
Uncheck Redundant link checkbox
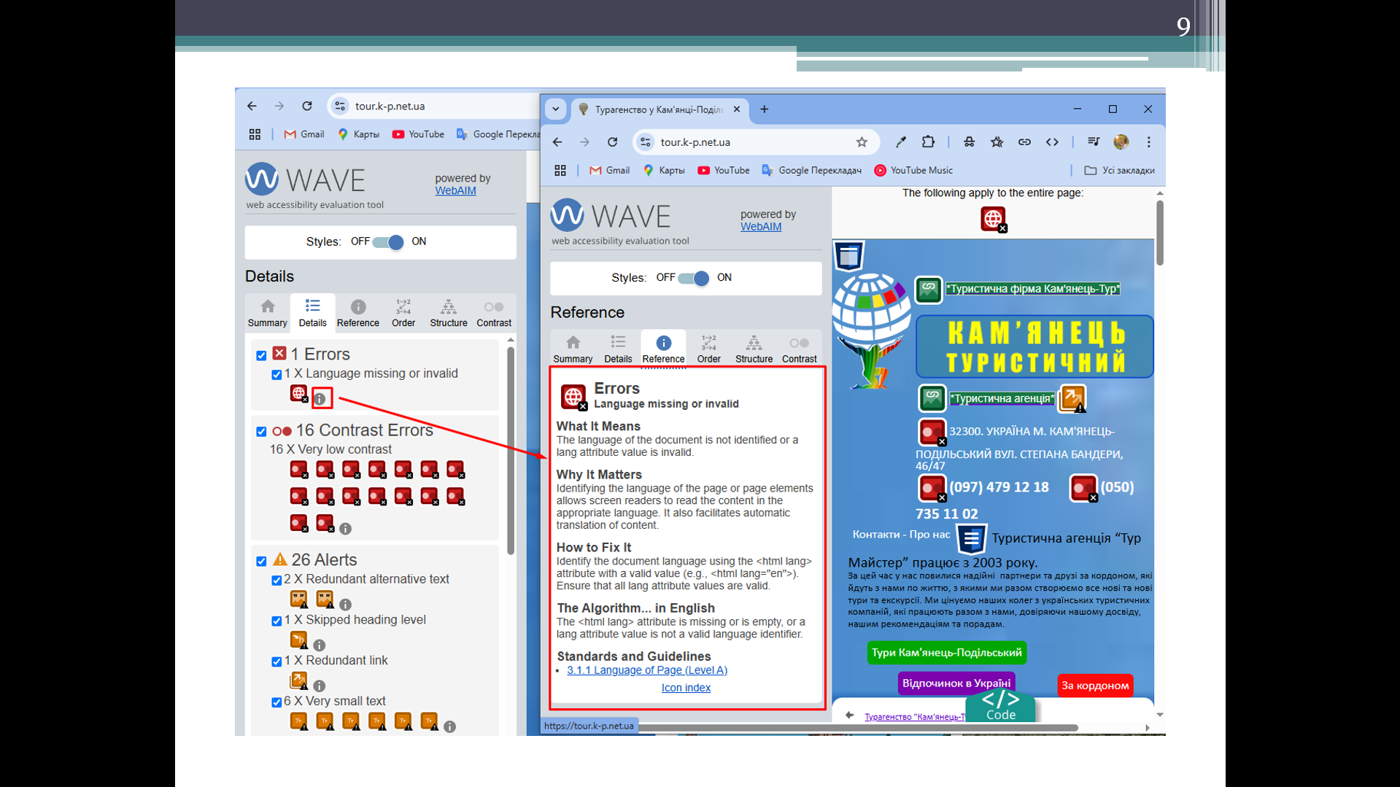tap(276, 662)
